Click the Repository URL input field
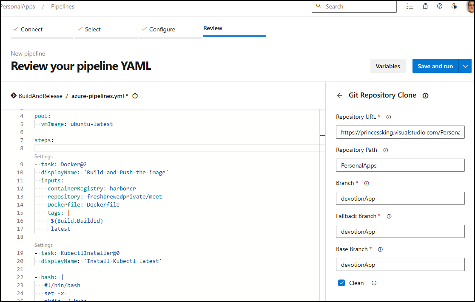This screenshot has width=475, height=302. click(x=400, y=132)
